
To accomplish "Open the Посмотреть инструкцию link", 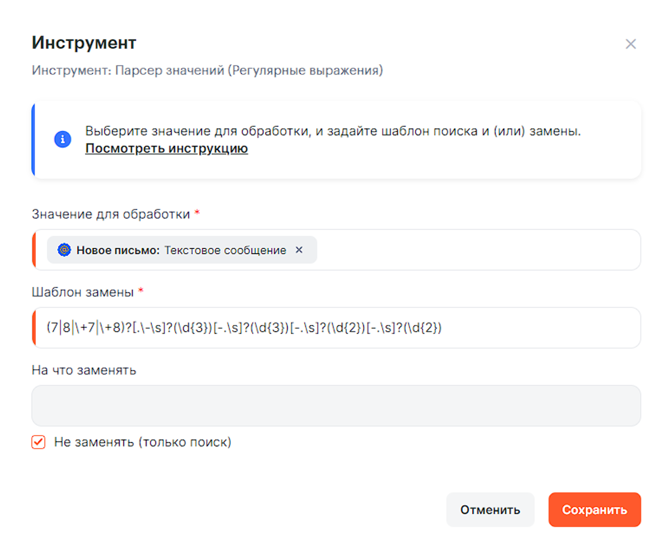I will (166, 149).
